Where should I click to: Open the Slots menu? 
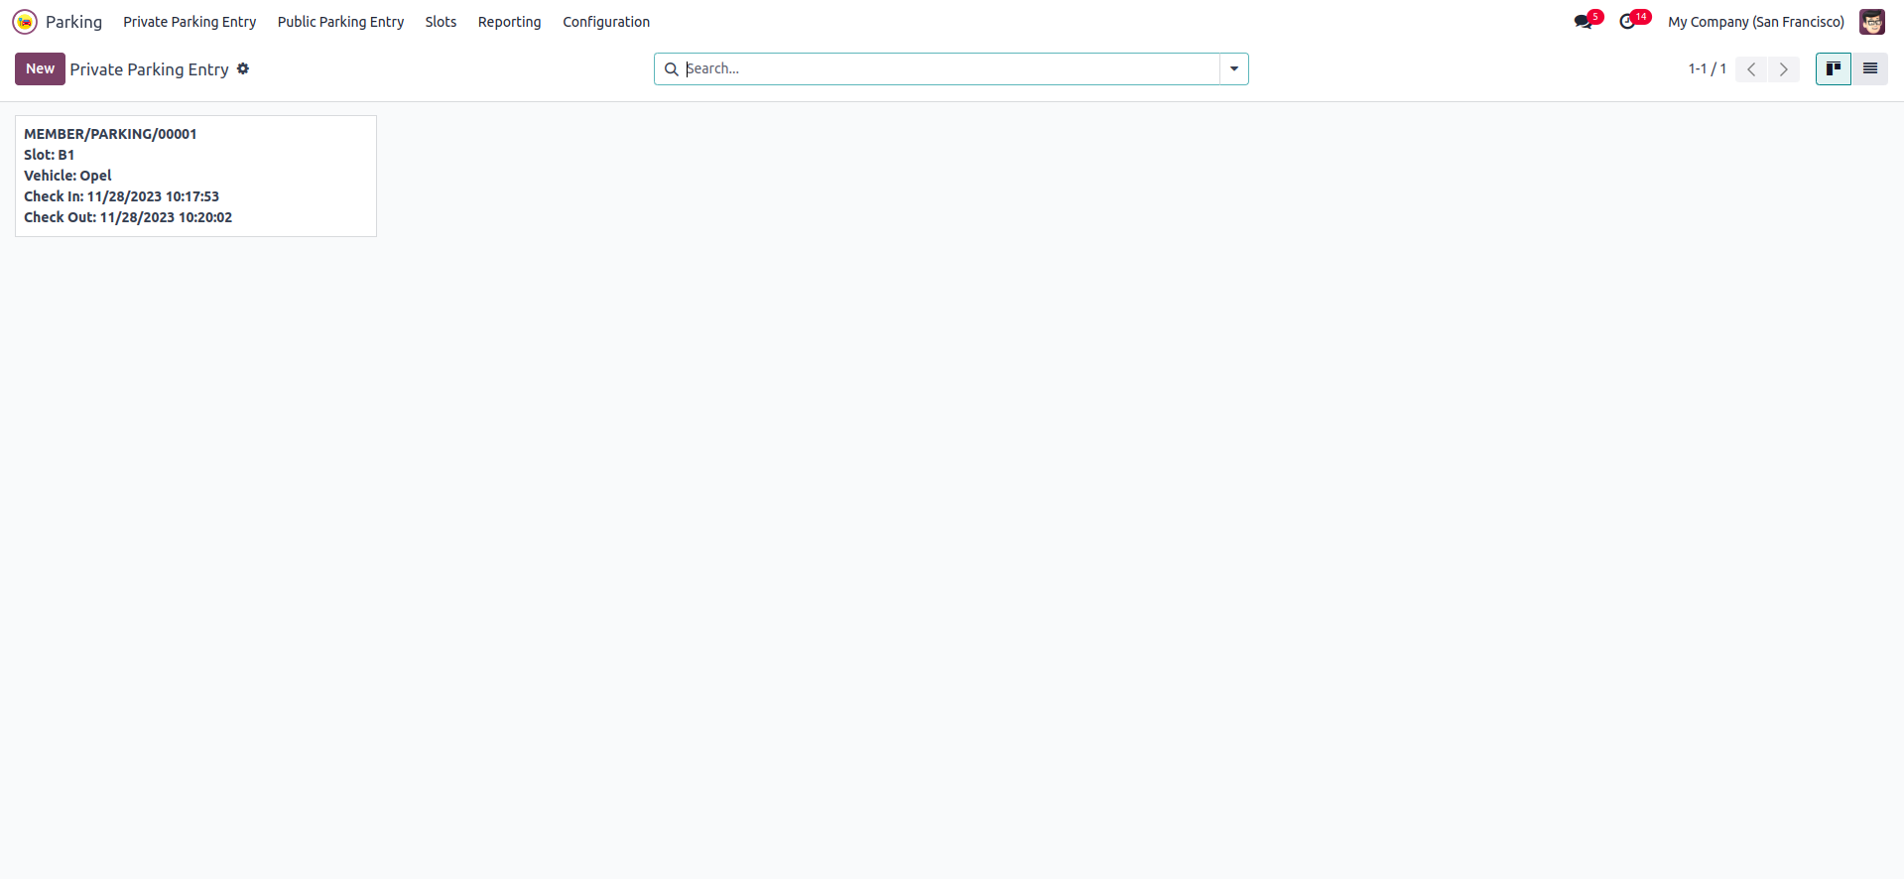(441, 22)
